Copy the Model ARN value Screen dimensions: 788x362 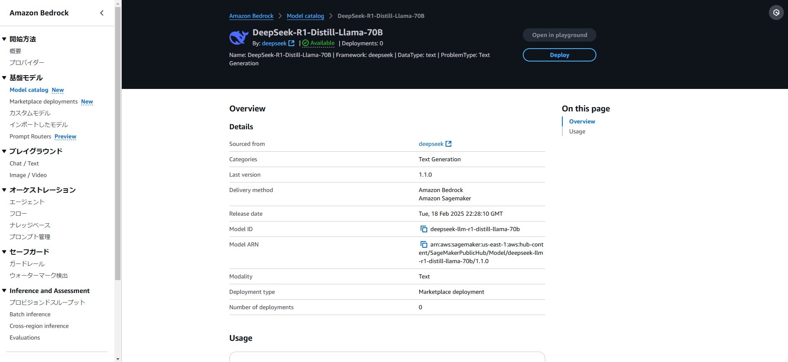(x=424, y=244)
